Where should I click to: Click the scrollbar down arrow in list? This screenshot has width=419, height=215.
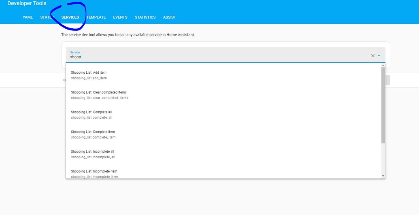point(383,176)
